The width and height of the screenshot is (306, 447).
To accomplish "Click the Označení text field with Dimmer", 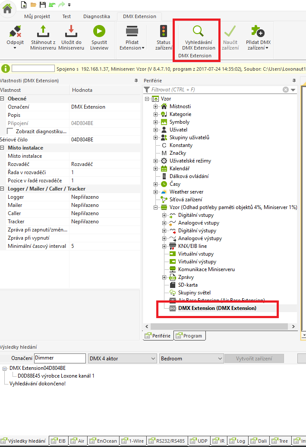I will pos(60,358).
